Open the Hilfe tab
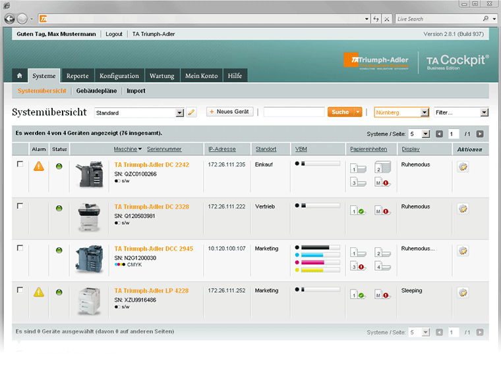Screen dimensions: 501x365 pos(235,76)
